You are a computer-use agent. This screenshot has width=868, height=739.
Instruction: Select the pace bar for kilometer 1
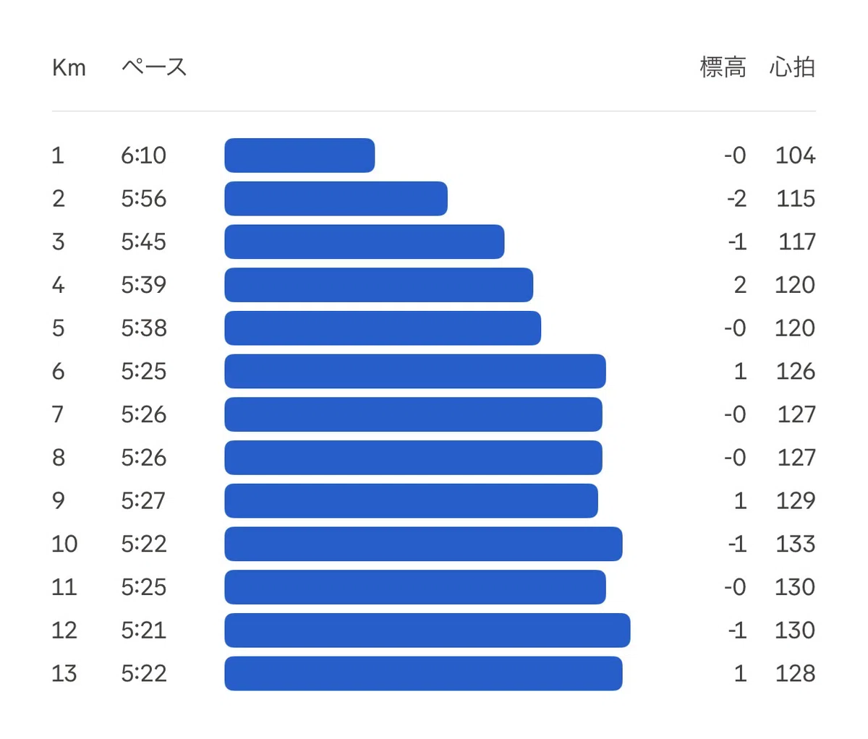[x=299, y=155]
